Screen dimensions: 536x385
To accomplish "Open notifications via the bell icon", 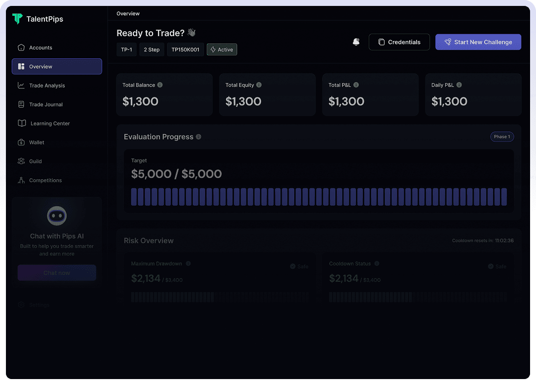I will click(356, 42).
